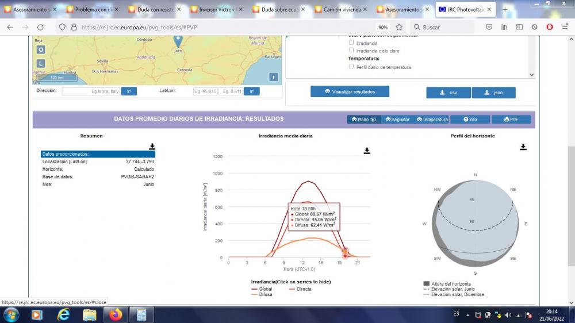Switch to Inversor Victron tab
The image size is (575, 323).
click(217, 10)
